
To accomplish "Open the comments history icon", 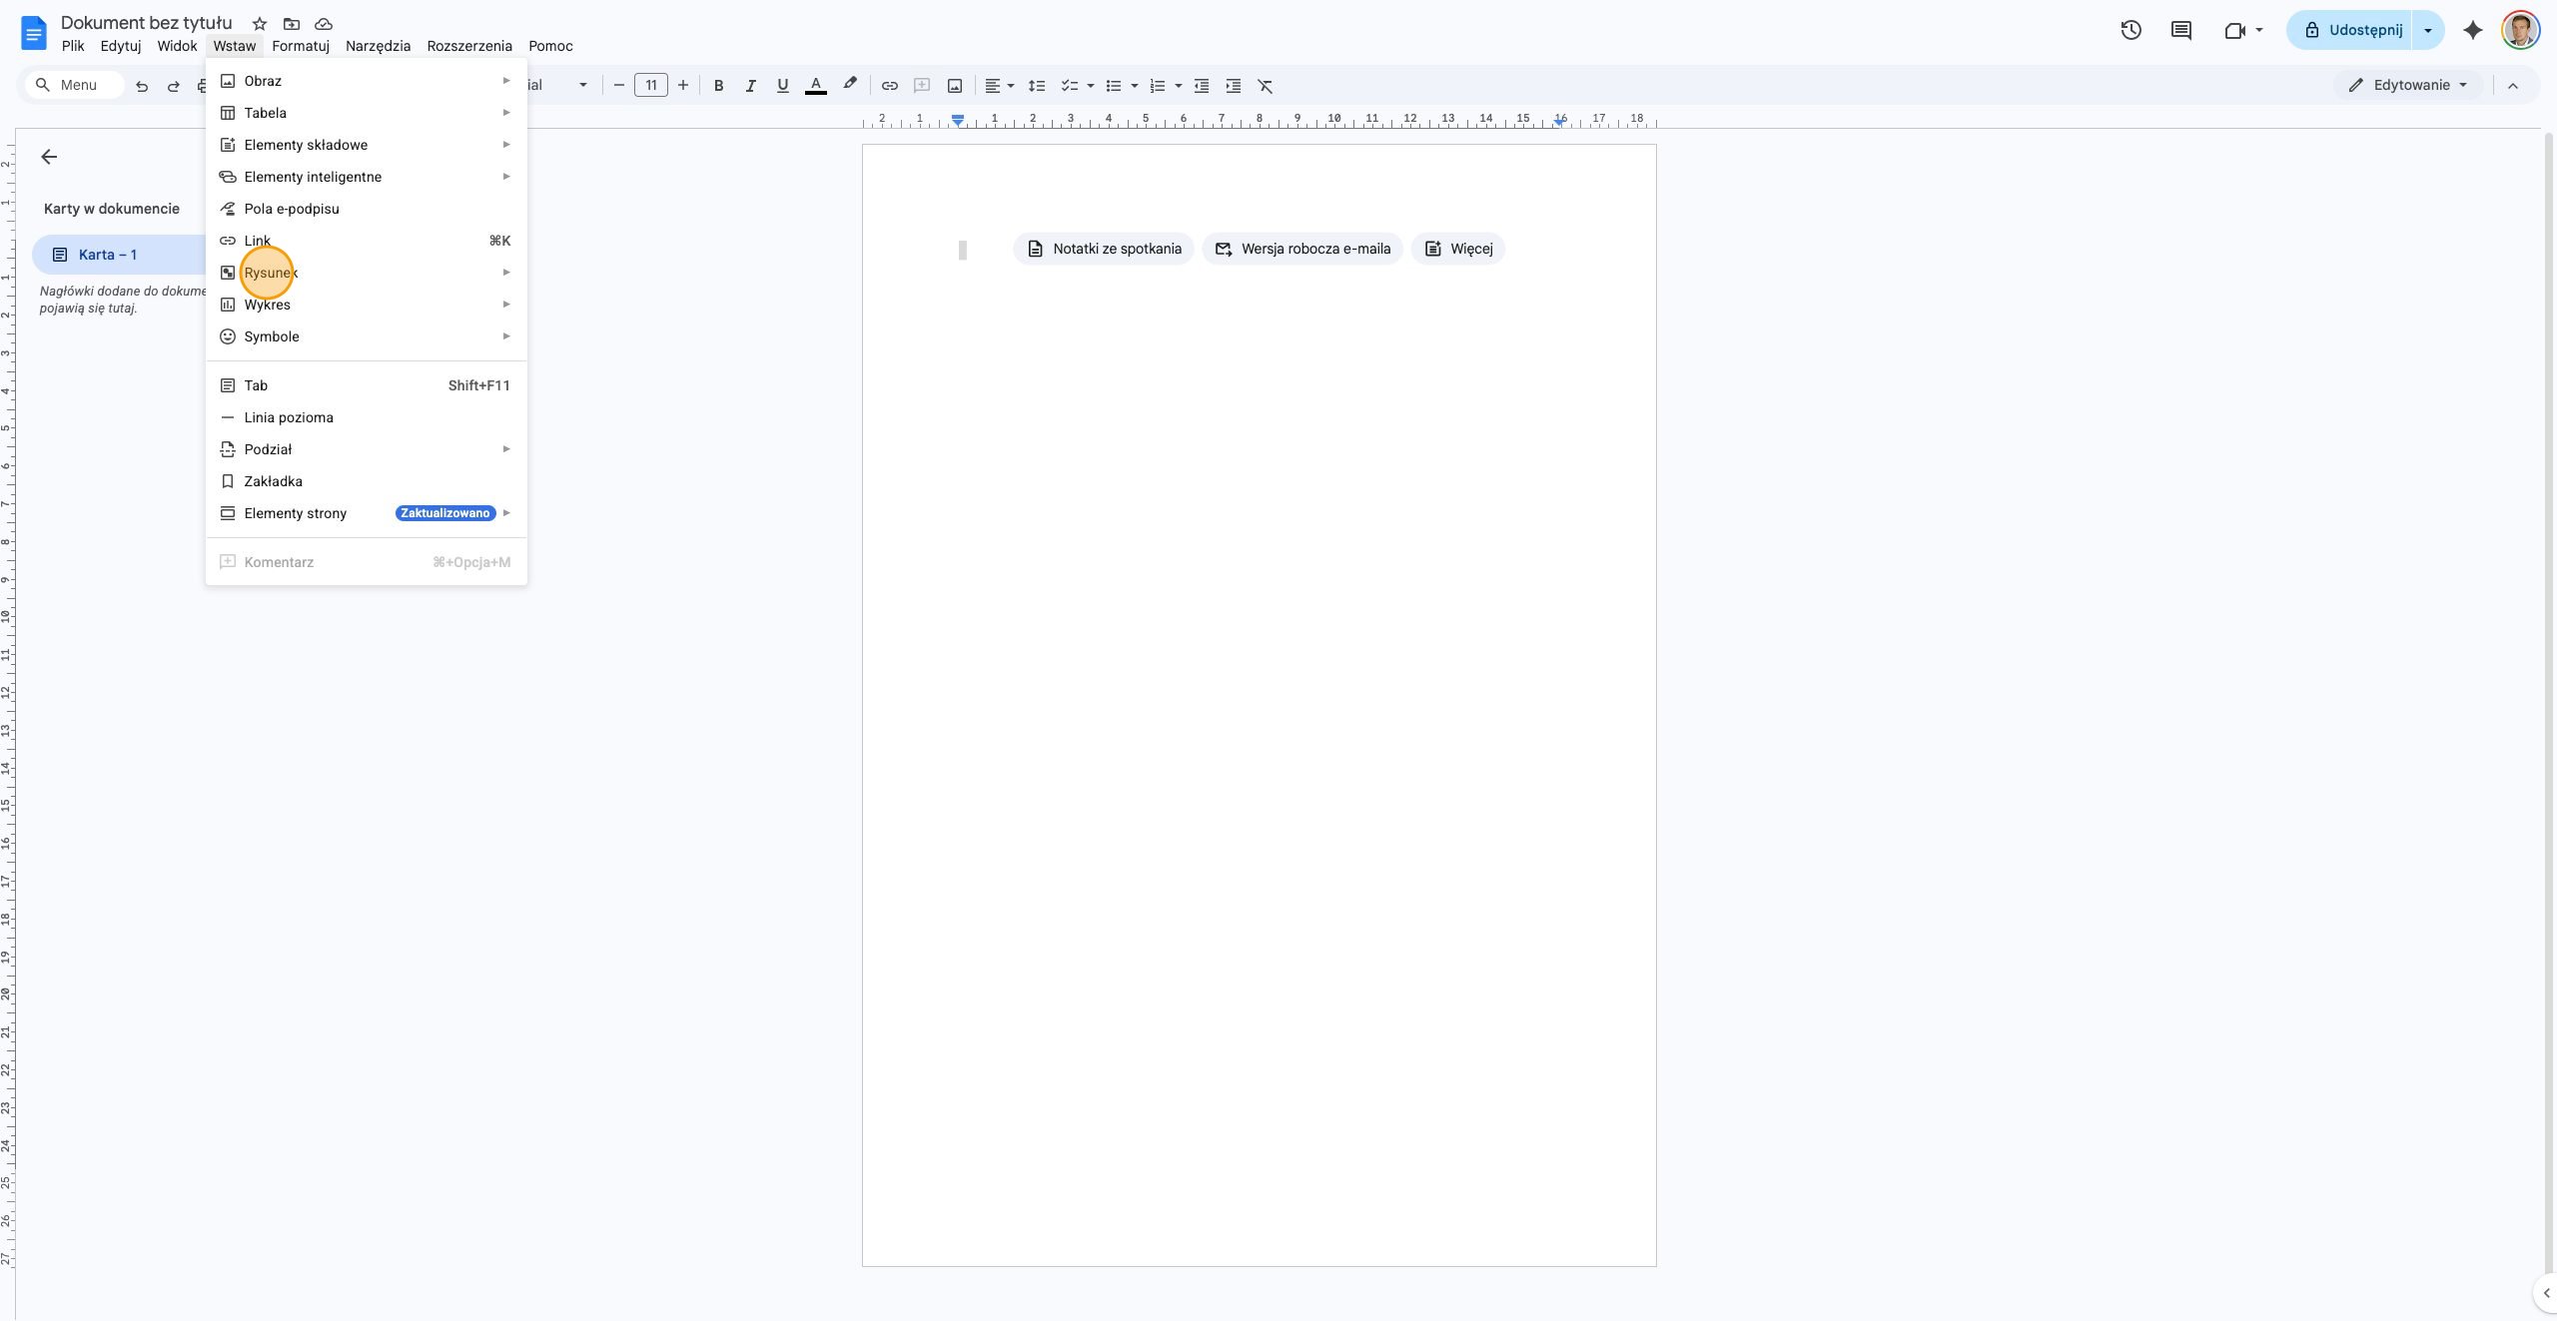I will tap(2181, 30).
